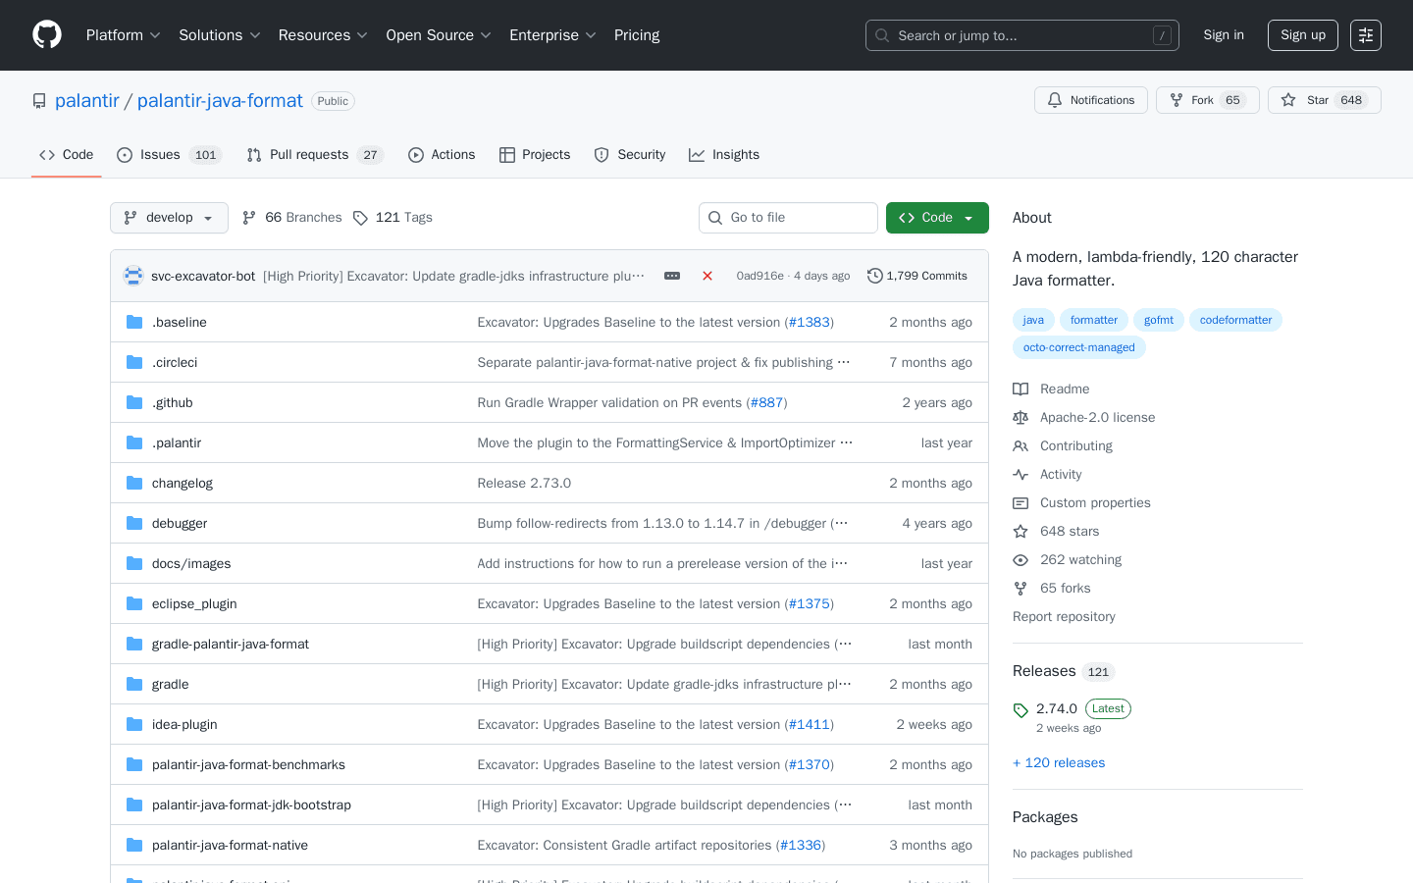Open the + 120 releases link
This screenshot has width=1413, height=883.
click(x=1059, y=763)
